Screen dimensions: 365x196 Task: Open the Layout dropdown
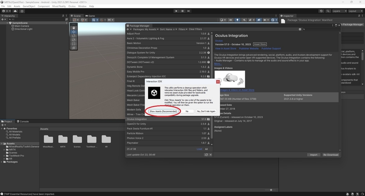pos(356,11)
